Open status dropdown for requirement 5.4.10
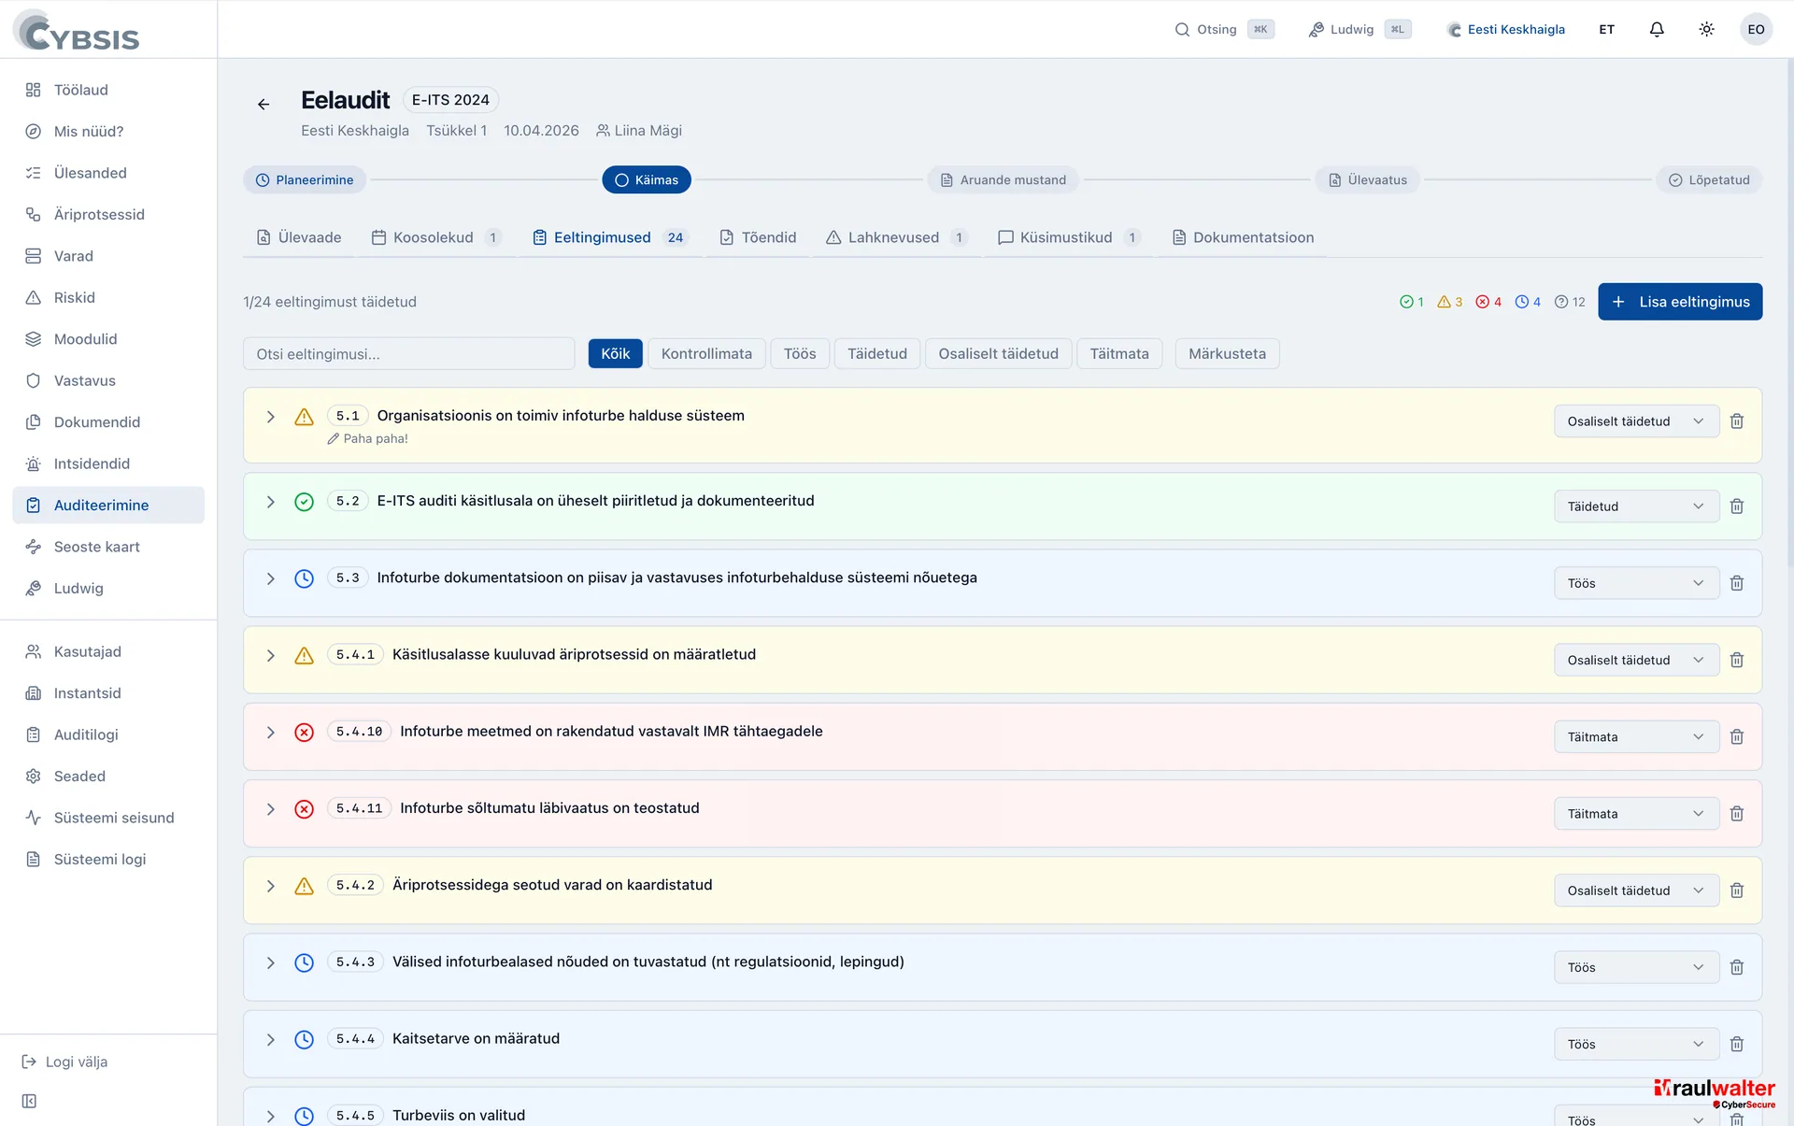This screenshot has height=1126, width=1794. [x=1636, y=737]
